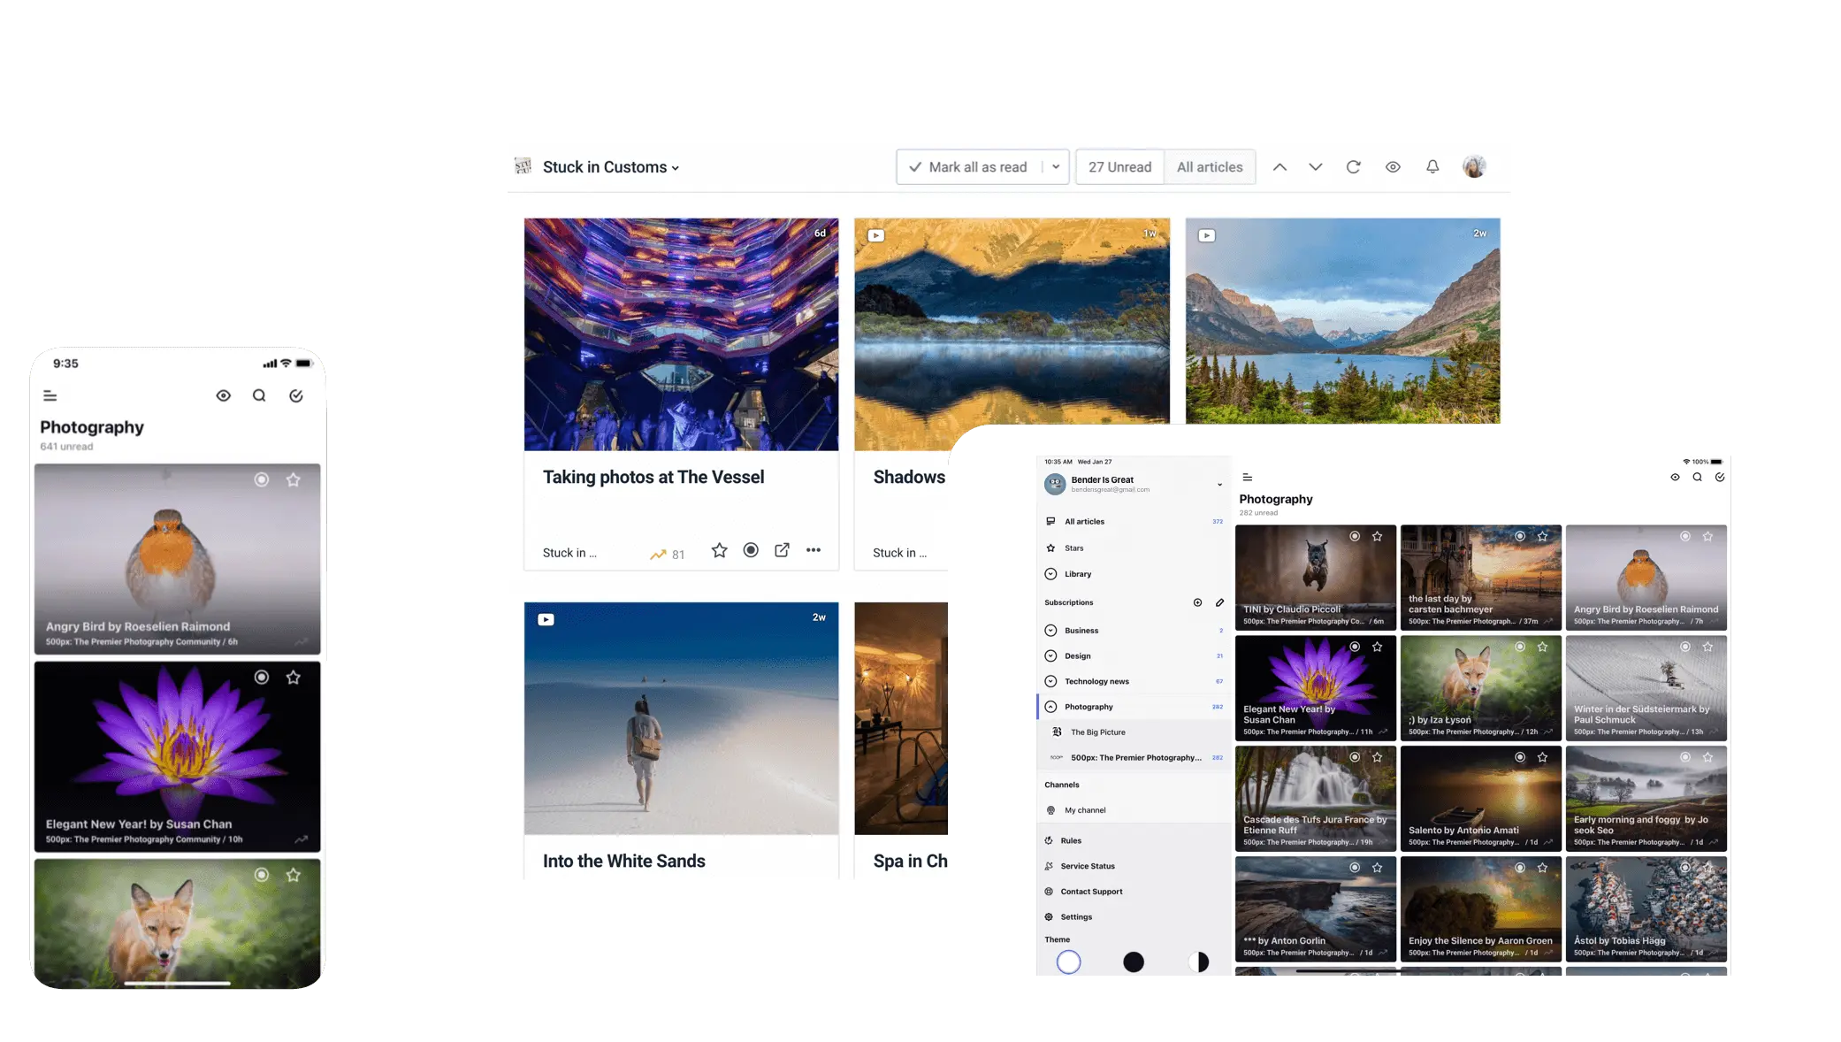
Task: Select the dark theme color circle
Action: pos(1134,962)
